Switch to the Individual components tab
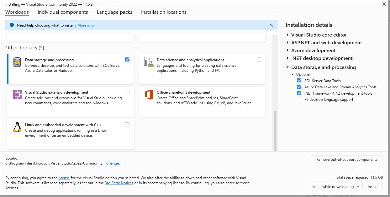Image resolution: width=390 pixels, height=197 pixels. tap(63, 12)
